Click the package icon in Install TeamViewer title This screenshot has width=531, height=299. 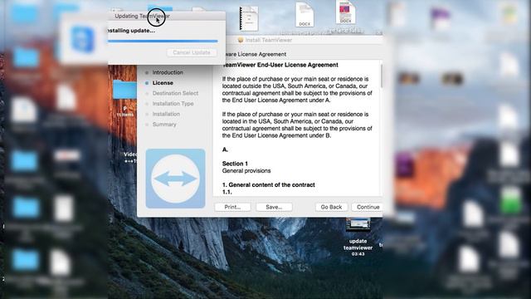[x=241, y=40]
